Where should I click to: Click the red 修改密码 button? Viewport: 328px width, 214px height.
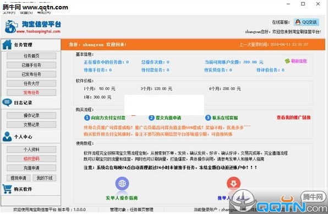click(x=31, y=159)
